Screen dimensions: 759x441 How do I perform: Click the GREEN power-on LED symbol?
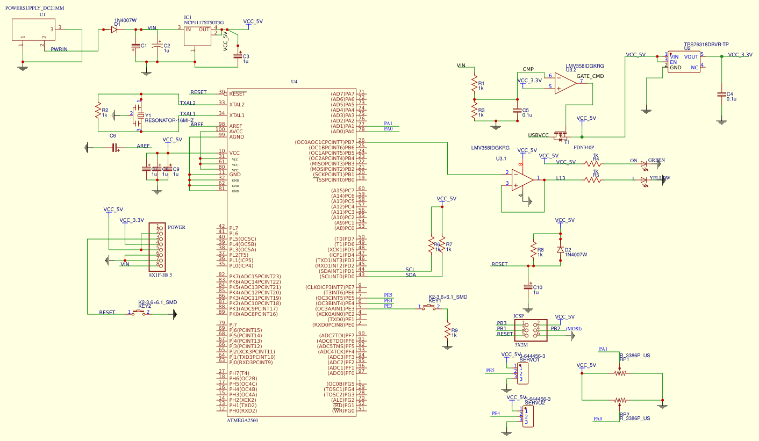644,164
